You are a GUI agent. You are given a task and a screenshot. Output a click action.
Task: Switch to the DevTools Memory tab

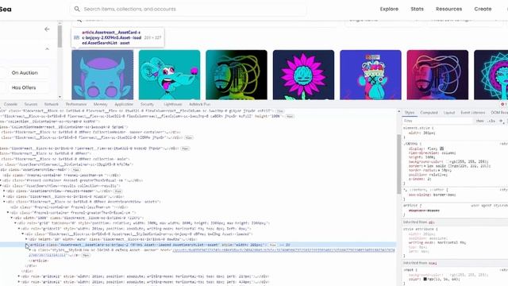(x=101, y=104)
